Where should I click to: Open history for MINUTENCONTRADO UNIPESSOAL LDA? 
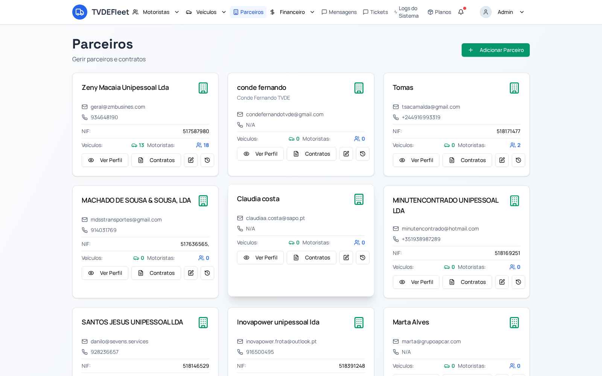pyautogui.click(x=518, y=282)
